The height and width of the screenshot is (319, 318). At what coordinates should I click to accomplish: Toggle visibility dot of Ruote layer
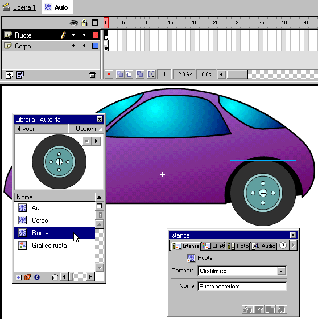73,35
